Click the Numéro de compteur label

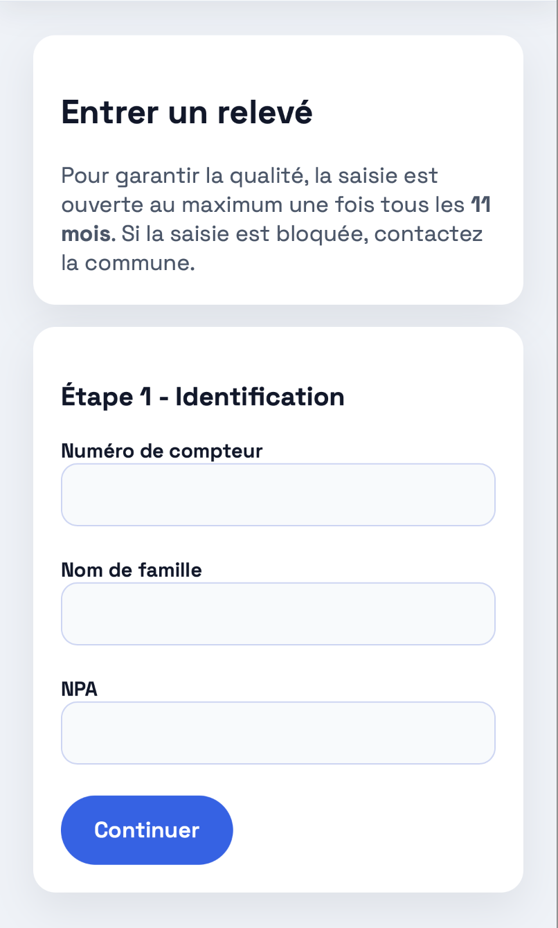tap(161, 451)
